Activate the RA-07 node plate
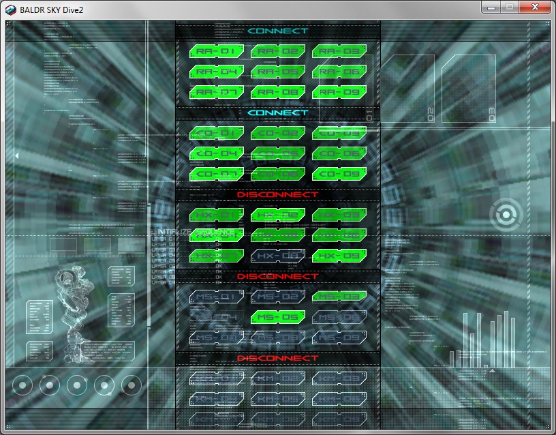This screenshot has height=435, width=556. 217,92
